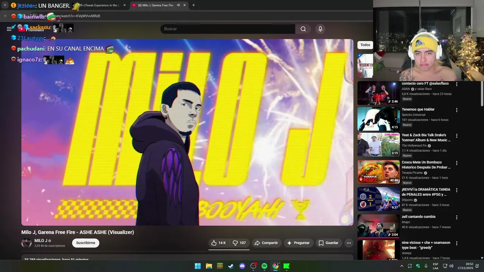Open the green Kick app in taskbar
484x272 pixels.
[287, 266]
